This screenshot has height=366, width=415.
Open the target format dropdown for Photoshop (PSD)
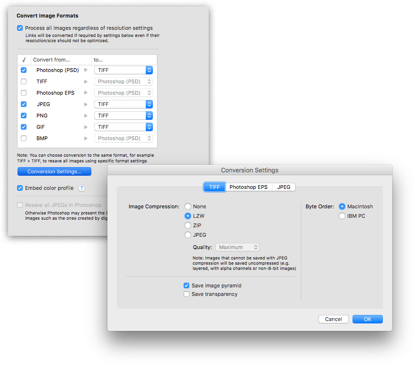click(124, 70)
